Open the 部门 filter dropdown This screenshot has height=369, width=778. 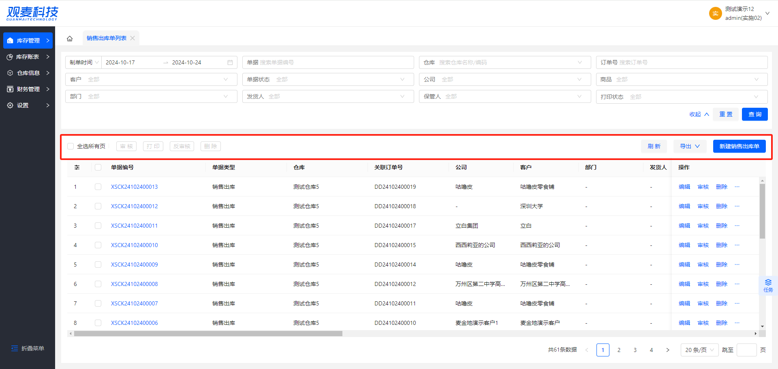coord(151,96)
